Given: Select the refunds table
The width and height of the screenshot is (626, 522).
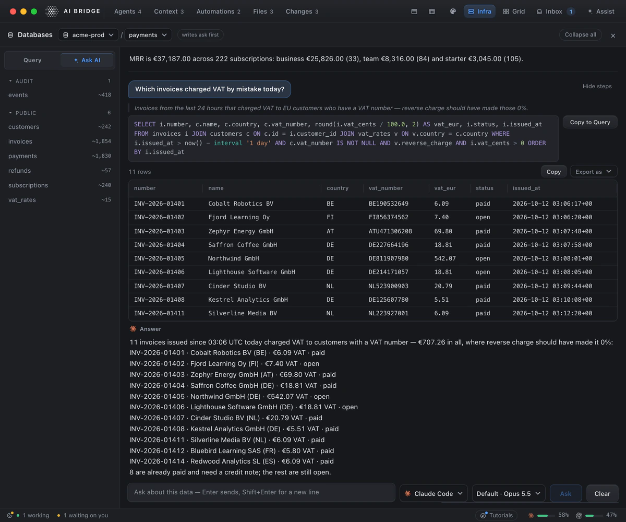Looking at the screenshot, I should [59, 171].
